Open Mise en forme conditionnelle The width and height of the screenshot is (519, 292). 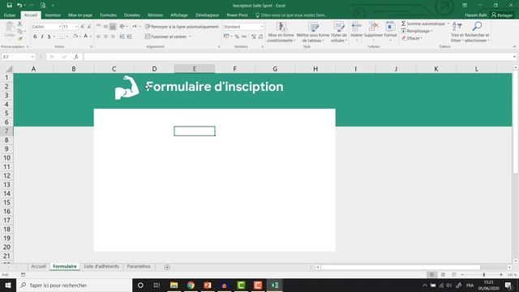[281, 32]
